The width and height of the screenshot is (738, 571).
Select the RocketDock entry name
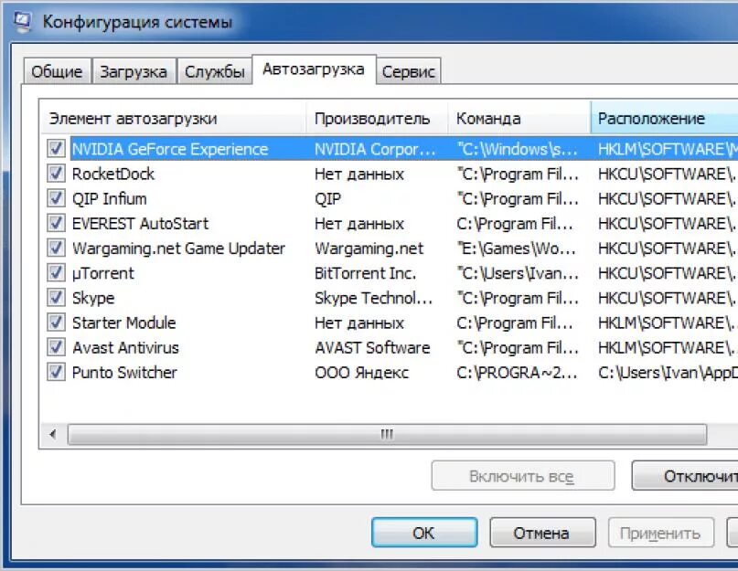pos(113,174)
